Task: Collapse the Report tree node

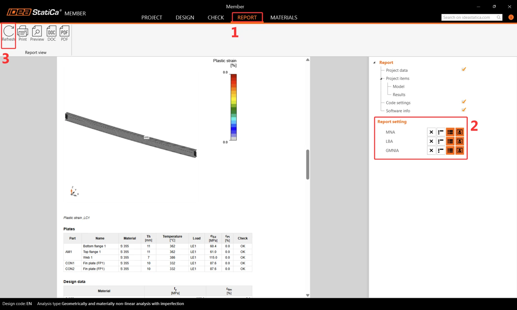Action: pyautogui.click(x=375, y=62)
